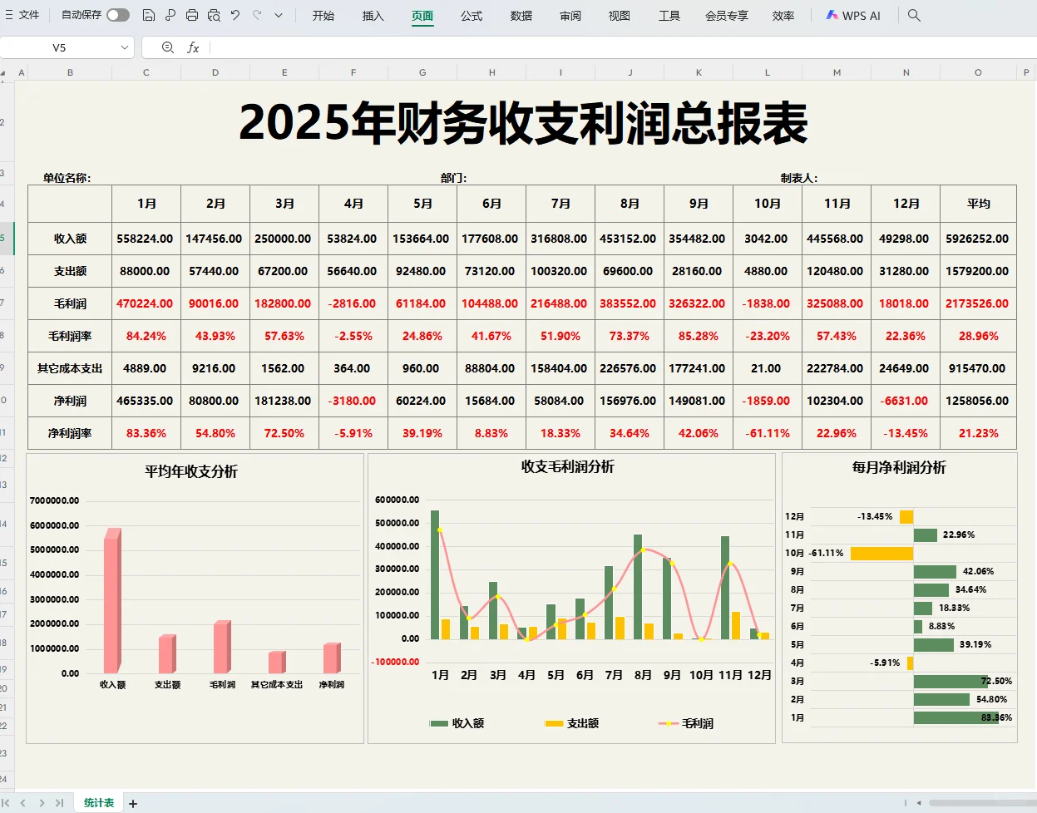The image size is (1037, 813).
Task: Go to previous sheet arrow
Action: (23, 803)
